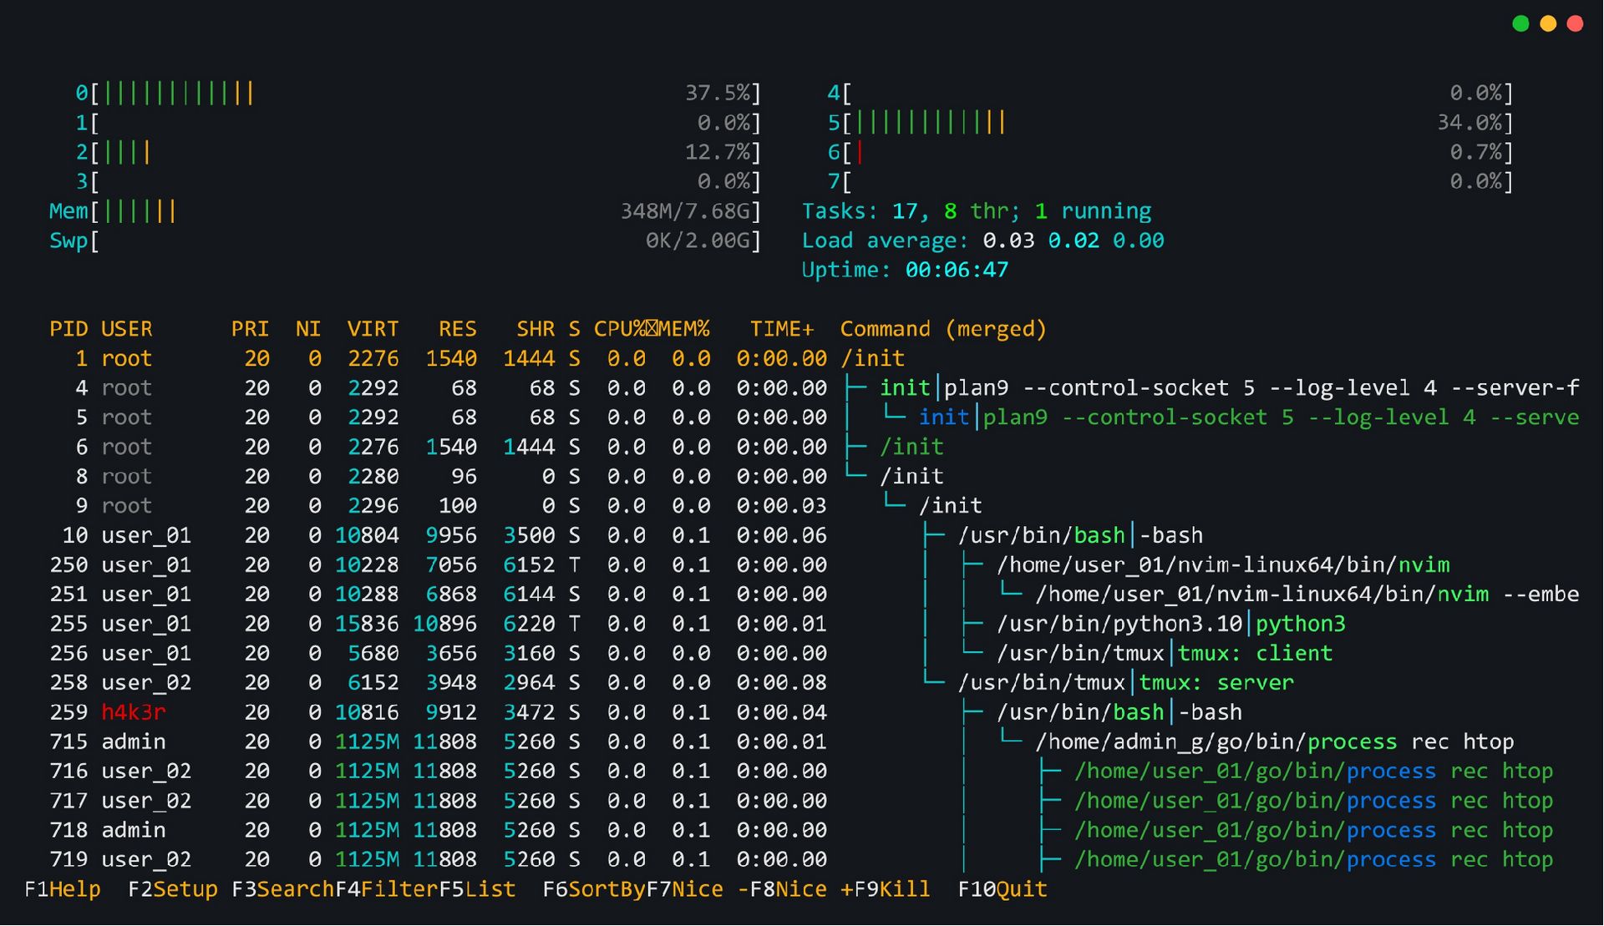Click the MEM% column header
This screenshot has height=926, width=1604.
684,329
